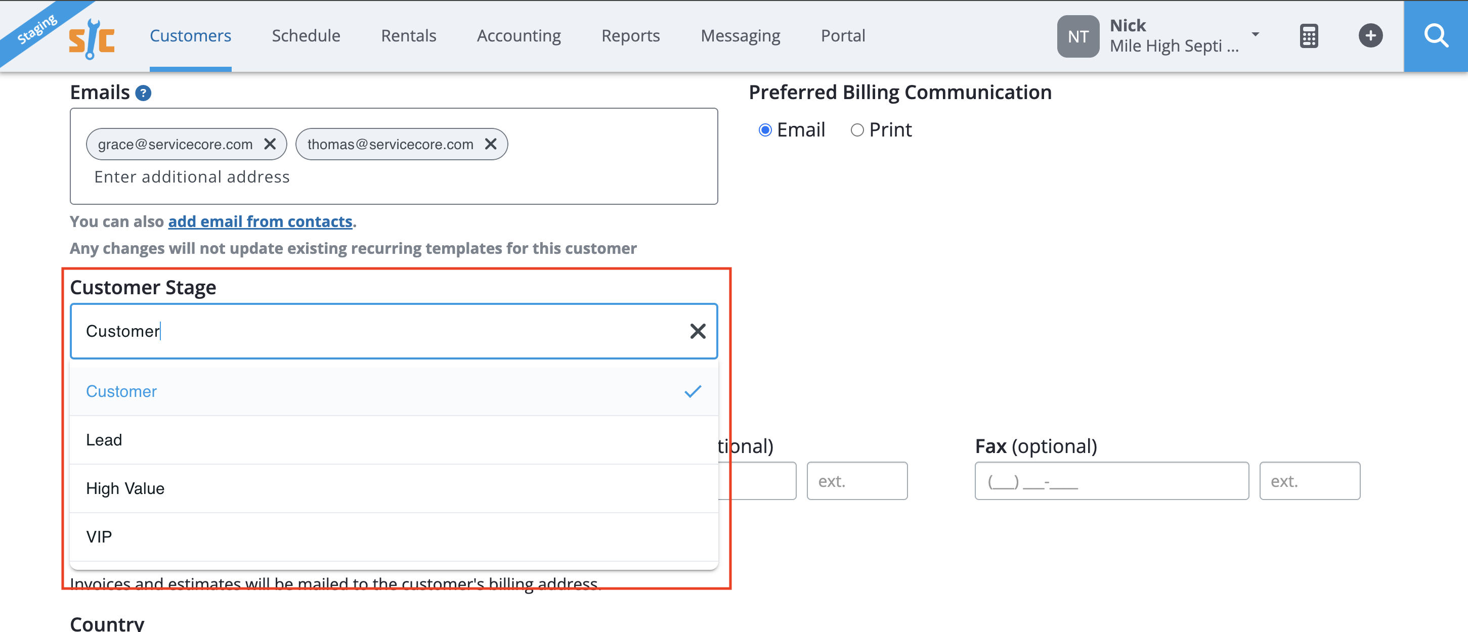Click the phone ext. field left of Fax
This screenshot has width=1468, height=632.
click(856, 481)
